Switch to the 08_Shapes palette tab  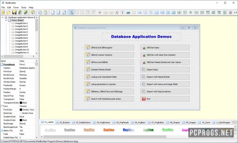click(173, 122)
